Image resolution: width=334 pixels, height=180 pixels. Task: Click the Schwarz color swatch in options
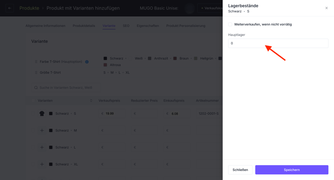105,58
